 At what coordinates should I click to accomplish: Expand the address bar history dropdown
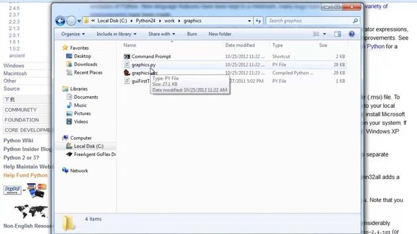pos(250,21)
